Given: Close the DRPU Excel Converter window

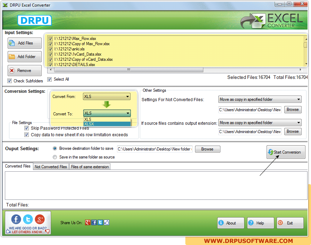Looking at the screenshot, I should click(301, 4).
